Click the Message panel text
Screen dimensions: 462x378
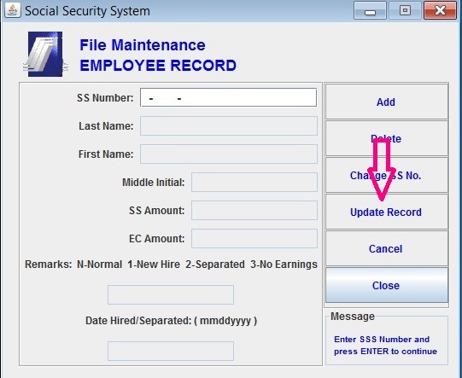385,346
